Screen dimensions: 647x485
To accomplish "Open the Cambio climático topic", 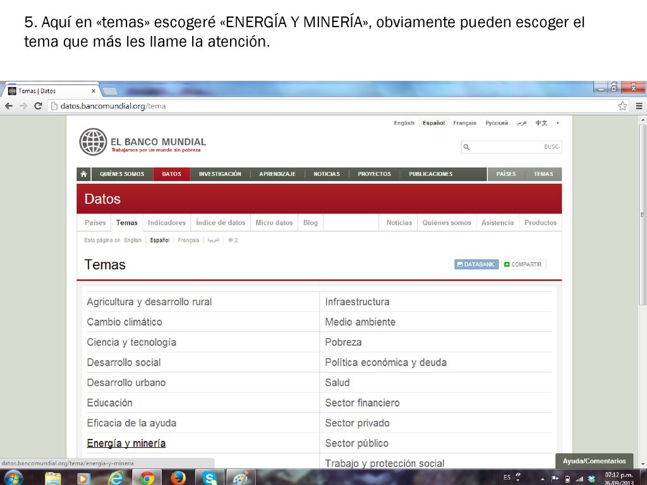I will [124, 322].
